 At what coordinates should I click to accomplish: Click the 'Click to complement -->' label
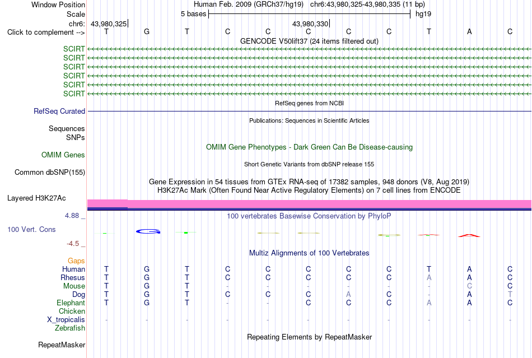(46, 32)
